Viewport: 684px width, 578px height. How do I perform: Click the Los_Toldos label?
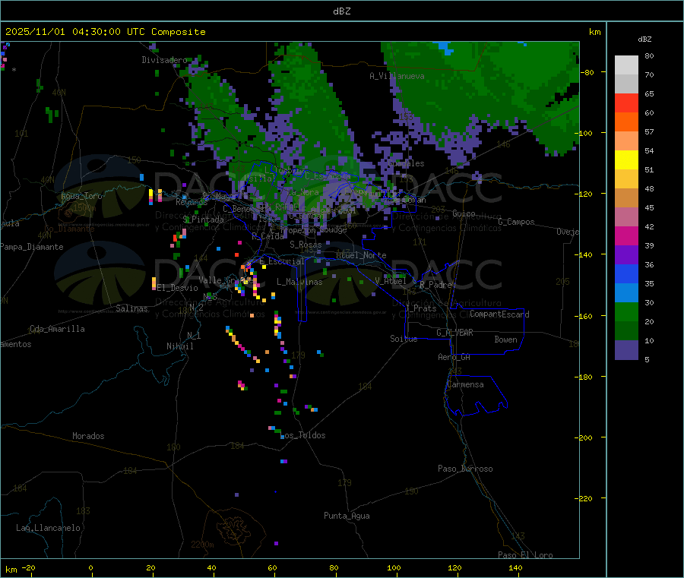click(x=304, y=435)
